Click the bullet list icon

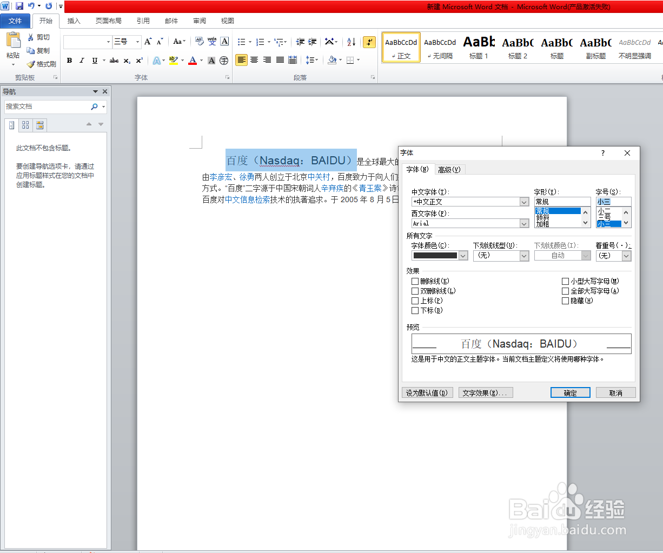click(x=241, y=42)
